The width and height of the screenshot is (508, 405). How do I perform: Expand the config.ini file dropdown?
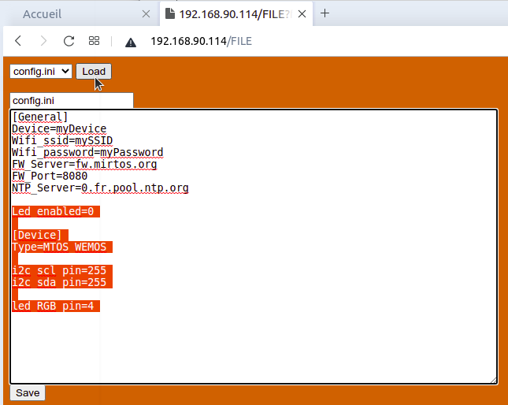[x=41, y=71]
